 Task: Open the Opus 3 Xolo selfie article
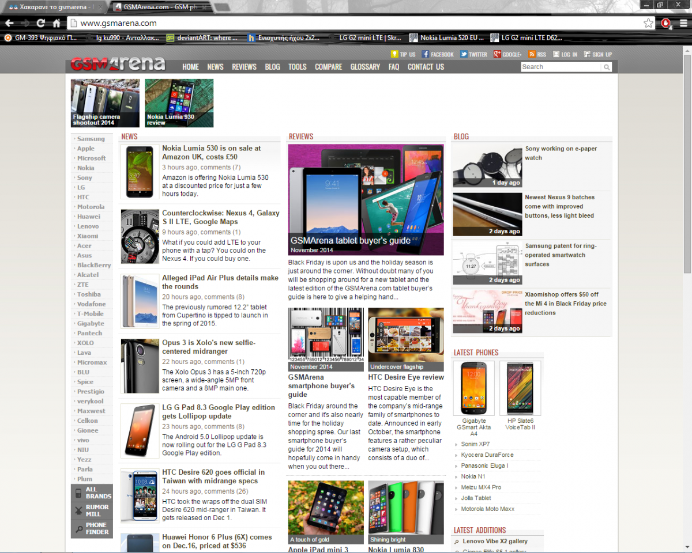(x=209, y=347)
